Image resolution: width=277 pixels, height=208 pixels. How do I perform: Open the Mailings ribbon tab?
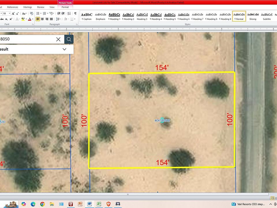[x=28, y=7]
